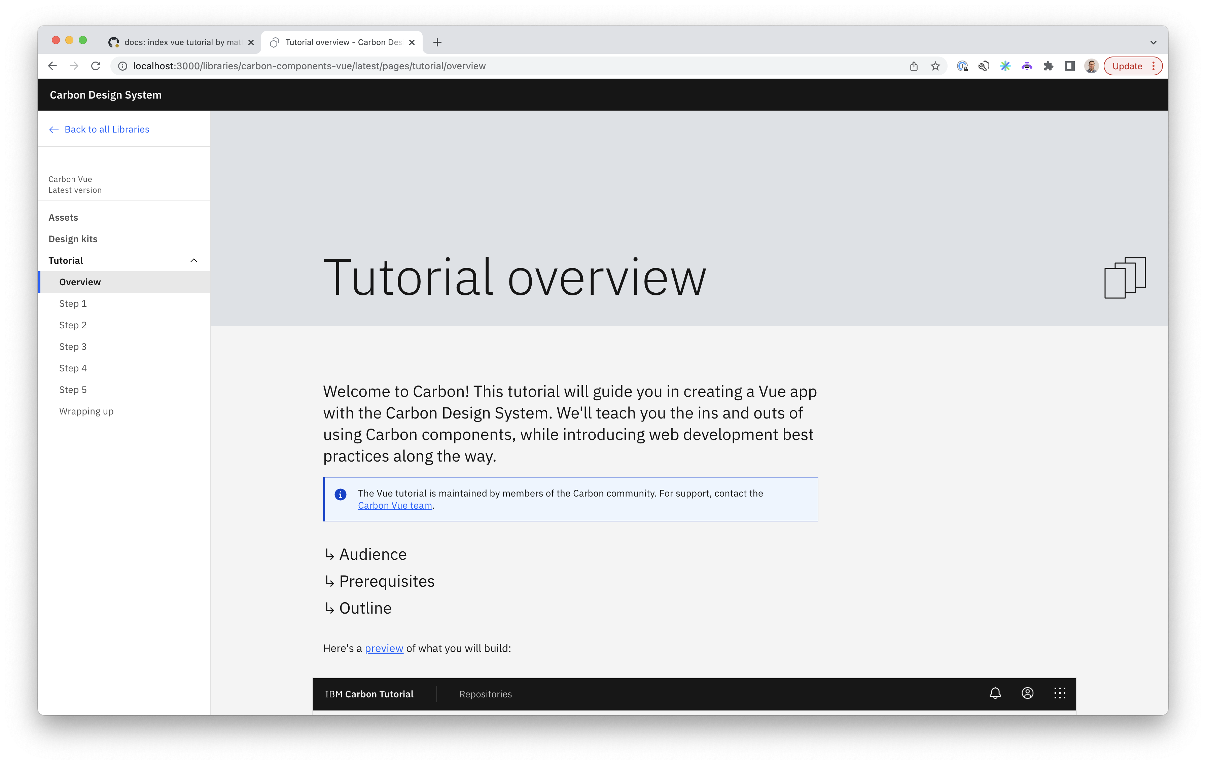This screenshot has height=765, width=1206.
Task: Click Carbon Design System header title
Action: click(x=106, y=95)
